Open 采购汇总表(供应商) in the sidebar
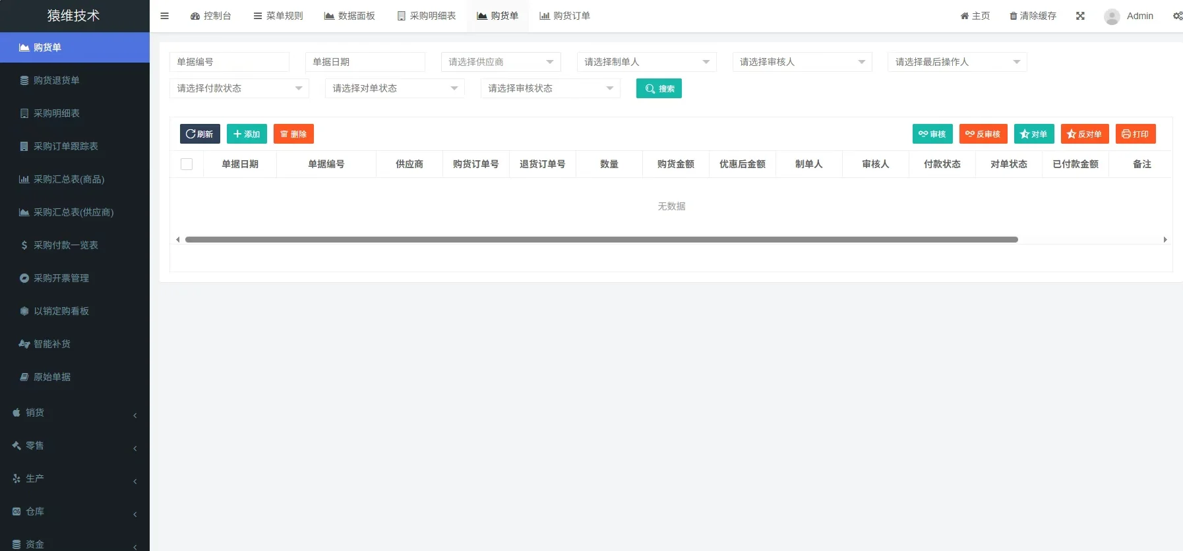The width and height of the screenshot is (1183, 551). [x=75, y=212]
